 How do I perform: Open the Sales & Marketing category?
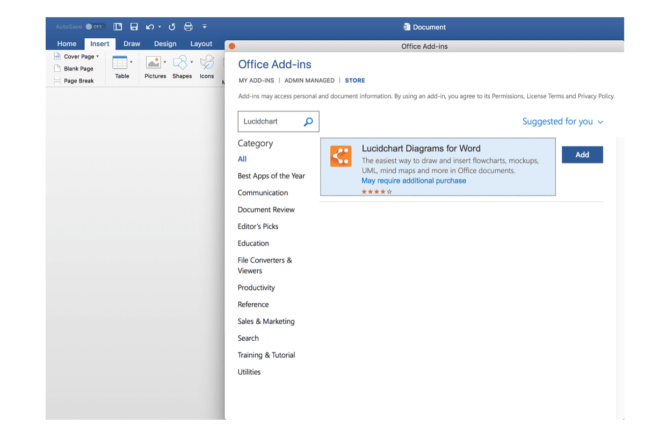(266, 322)
